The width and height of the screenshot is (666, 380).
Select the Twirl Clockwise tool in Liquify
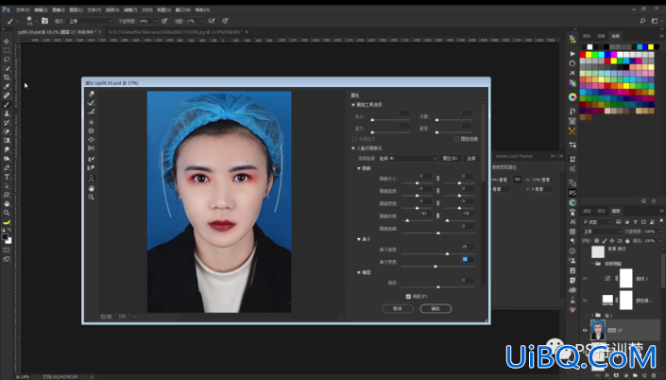coord(92,122)
